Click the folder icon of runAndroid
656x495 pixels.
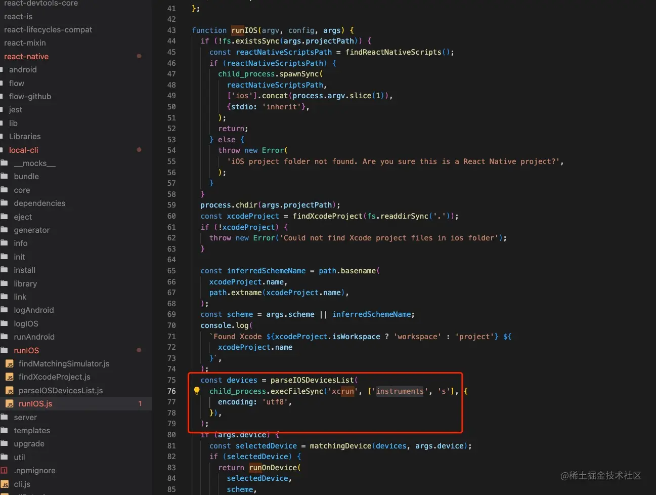(4, 337)
